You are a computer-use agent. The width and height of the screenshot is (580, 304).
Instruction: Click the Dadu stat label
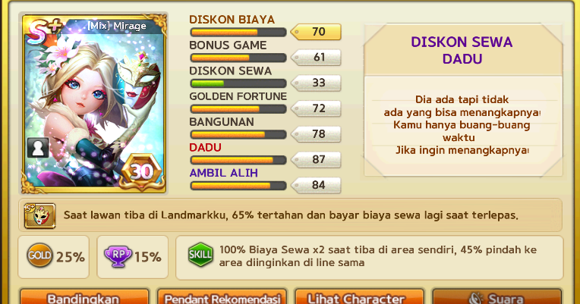(x=205, y=147)
